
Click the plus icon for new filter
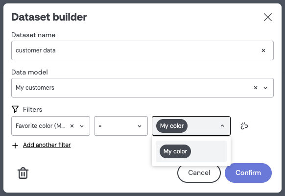[x=15, y=146]
